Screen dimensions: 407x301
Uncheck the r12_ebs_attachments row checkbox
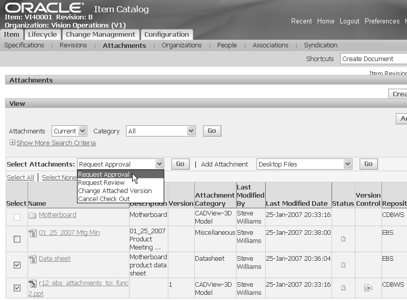17,288
